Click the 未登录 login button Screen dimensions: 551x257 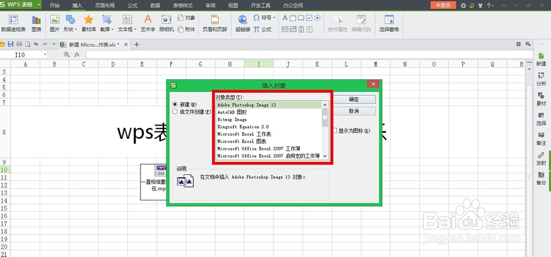[x=443, y=6]
